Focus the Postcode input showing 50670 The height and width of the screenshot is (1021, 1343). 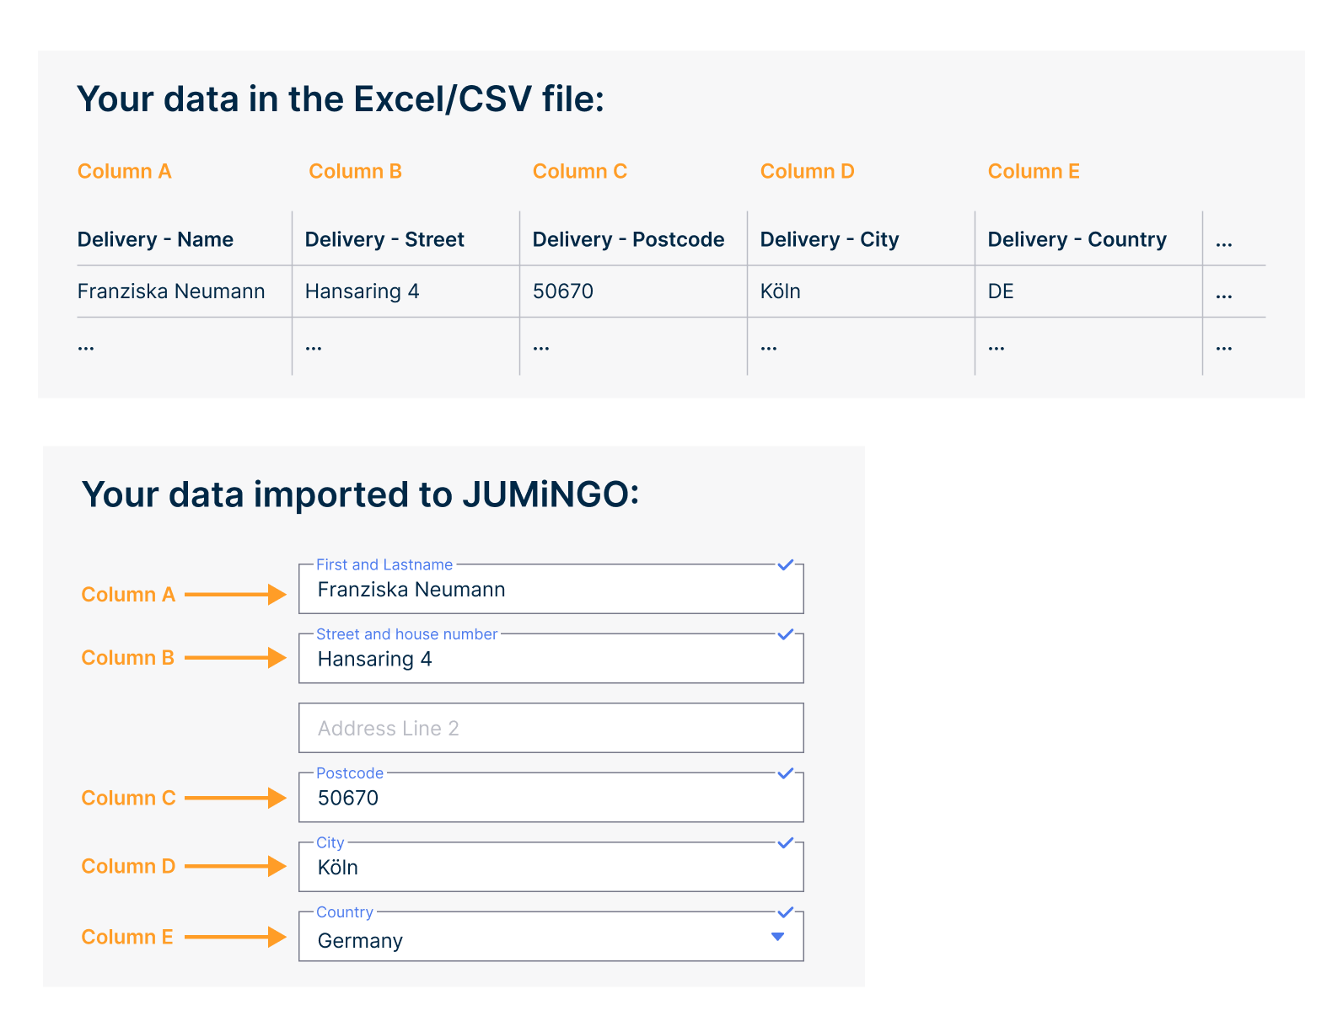pos(551,797)
